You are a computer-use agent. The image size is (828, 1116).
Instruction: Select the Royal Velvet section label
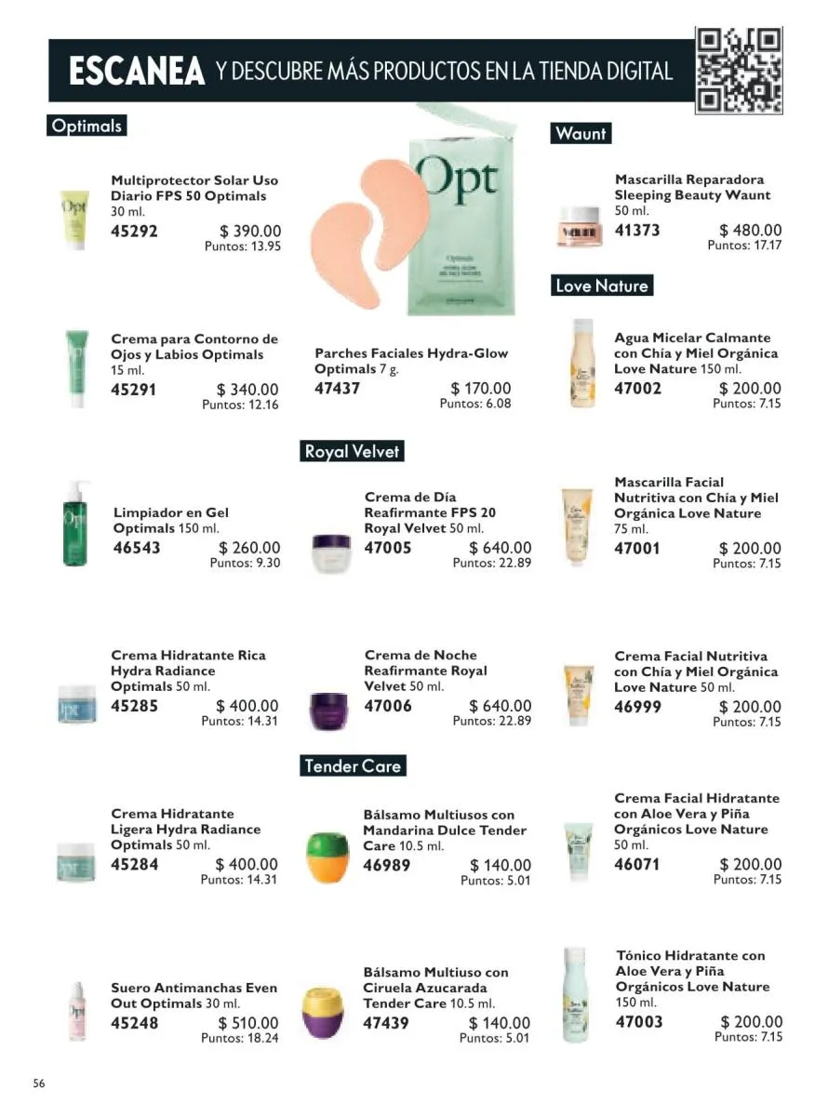(353, 452)
